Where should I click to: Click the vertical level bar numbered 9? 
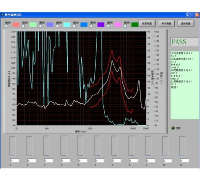coord(148,146)
